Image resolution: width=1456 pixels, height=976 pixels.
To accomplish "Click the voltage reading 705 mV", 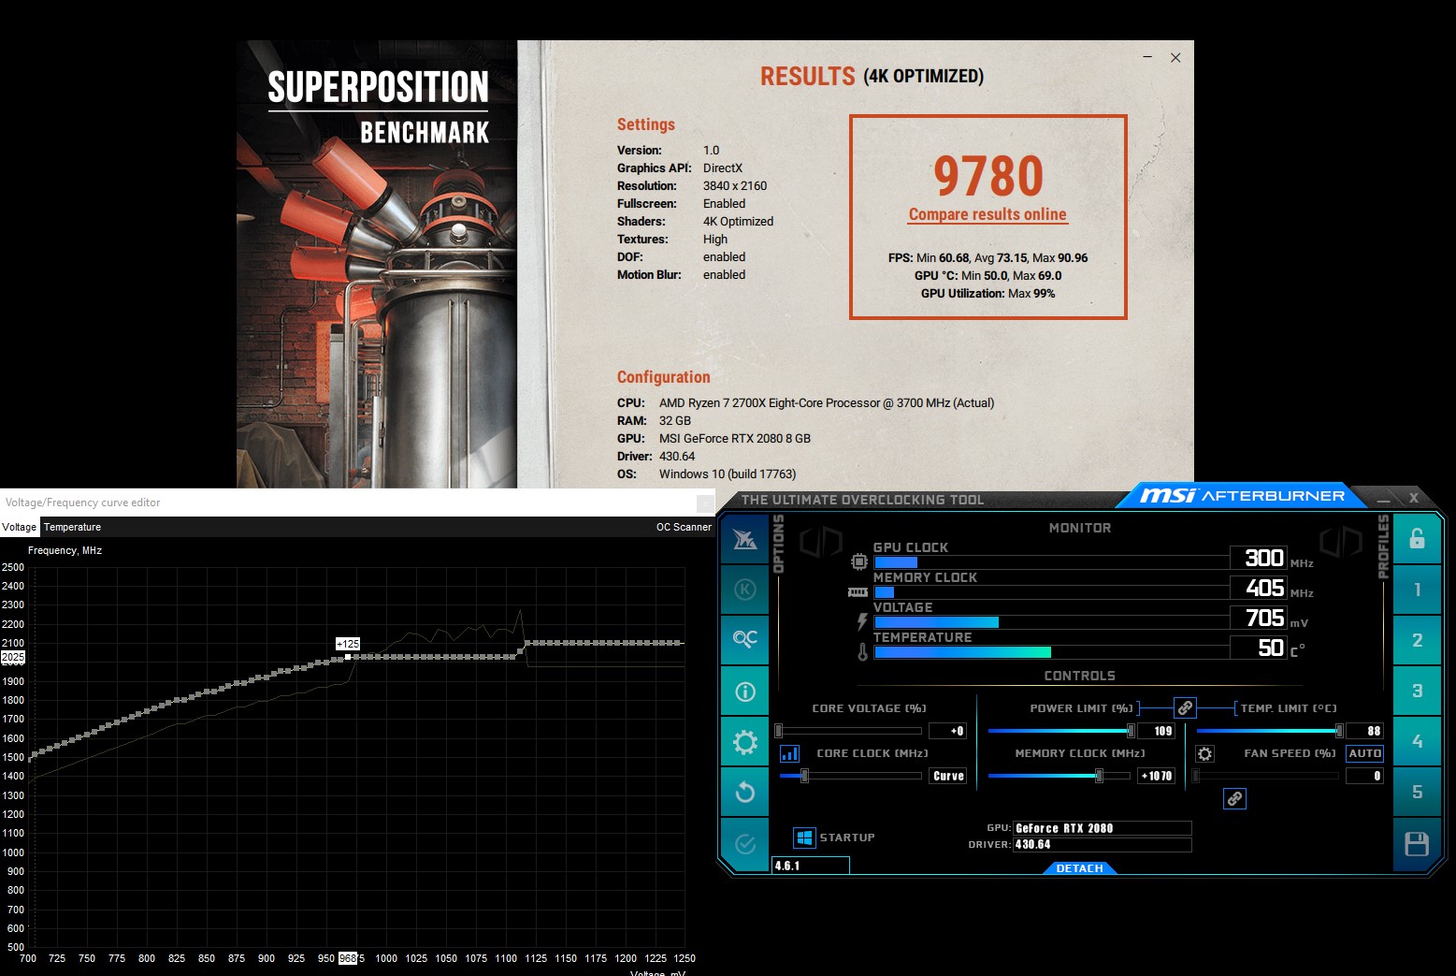I will pos(1259,618).
